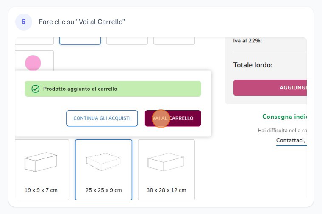Select the pink color swatch
Image resolution: width=322 pixels, height=214 pixels.
click(x=33, y=63)
